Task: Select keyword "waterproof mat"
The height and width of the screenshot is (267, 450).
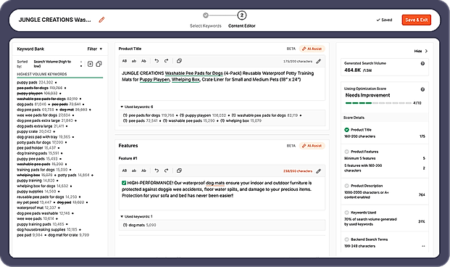Action: pyautogui.click(x=30, y=208)
